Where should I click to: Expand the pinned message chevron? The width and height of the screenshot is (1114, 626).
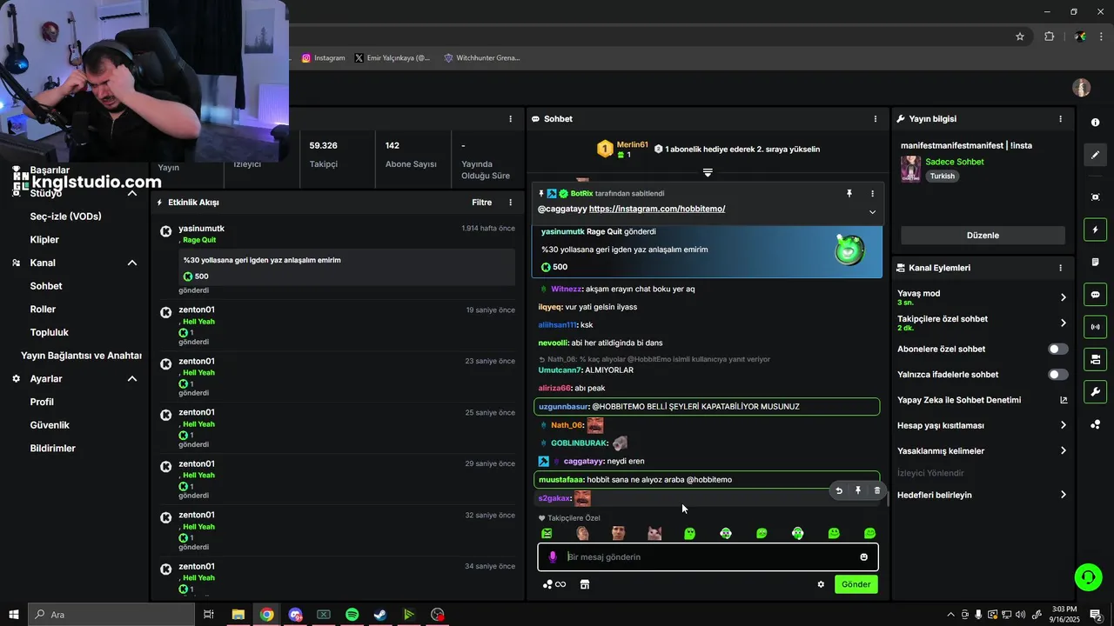(872, 212)
